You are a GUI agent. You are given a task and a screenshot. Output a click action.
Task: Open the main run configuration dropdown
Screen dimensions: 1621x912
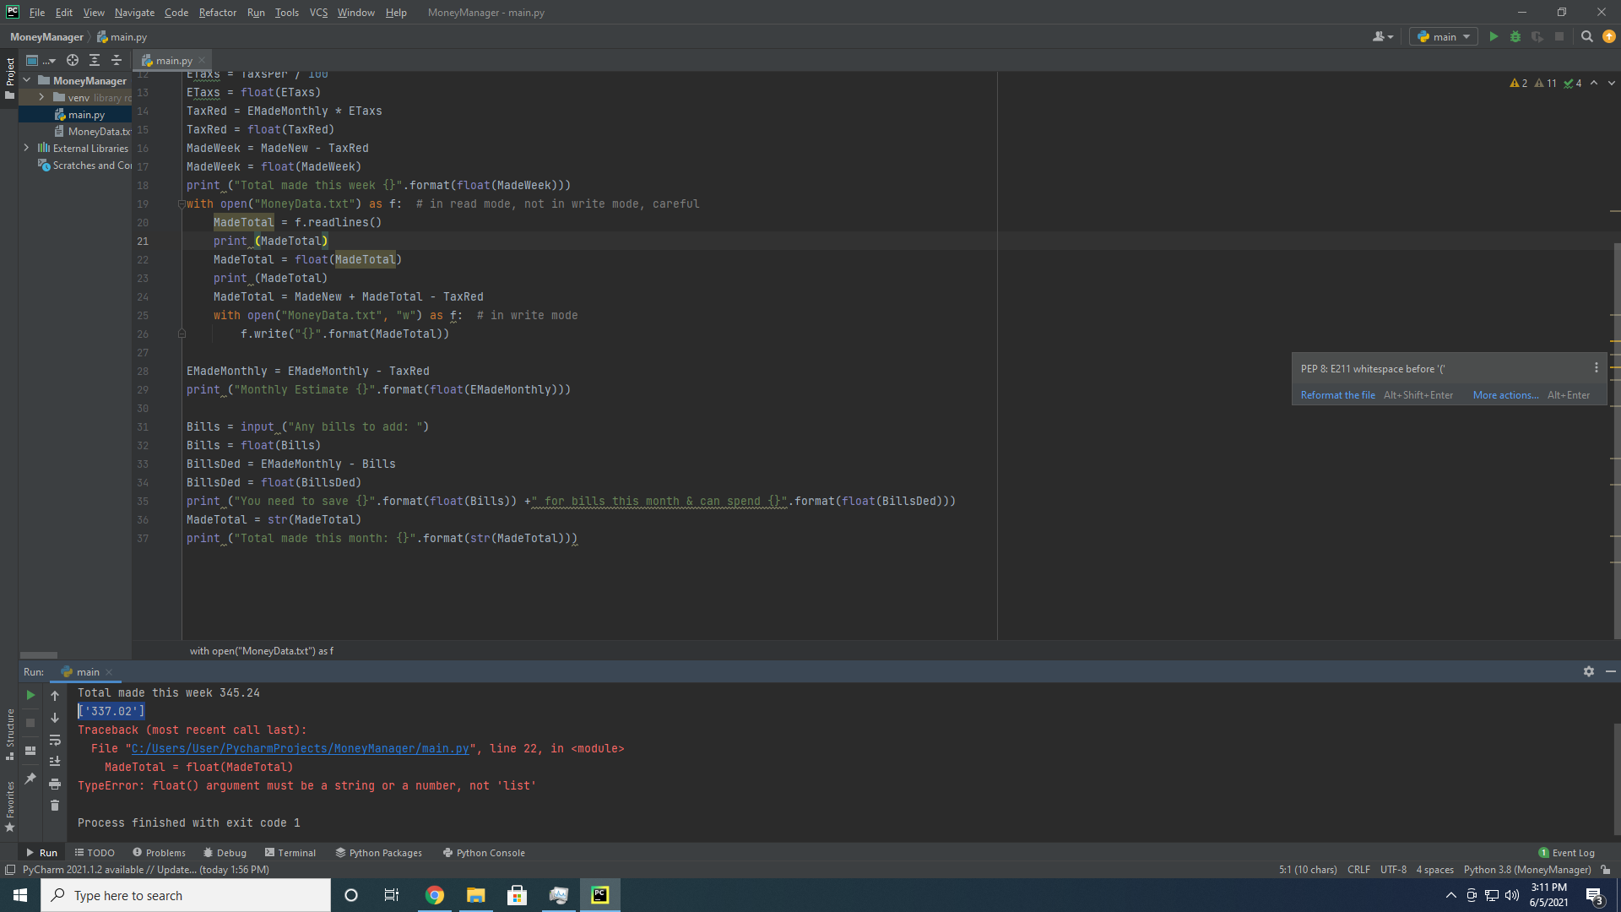coord(1444,36)
